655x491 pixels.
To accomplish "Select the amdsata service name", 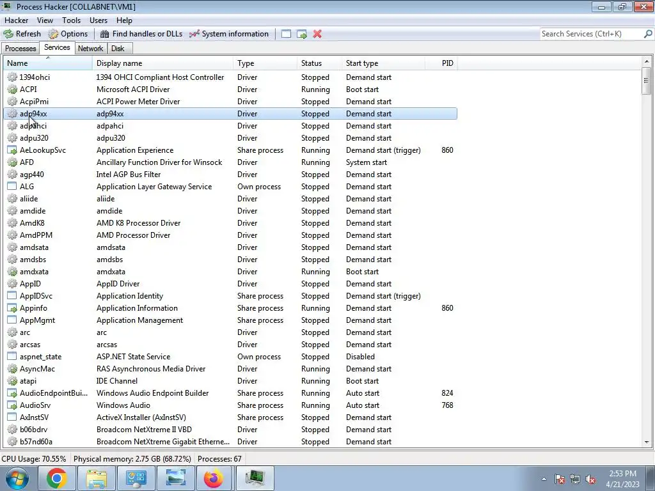I will 34,247.
